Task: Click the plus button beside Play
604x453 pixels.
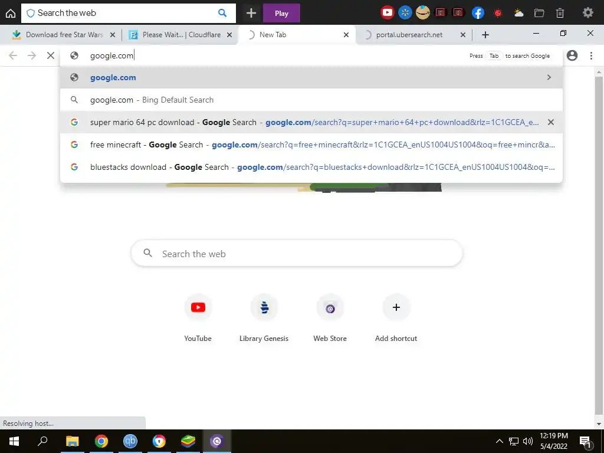Action: [251, 13]
